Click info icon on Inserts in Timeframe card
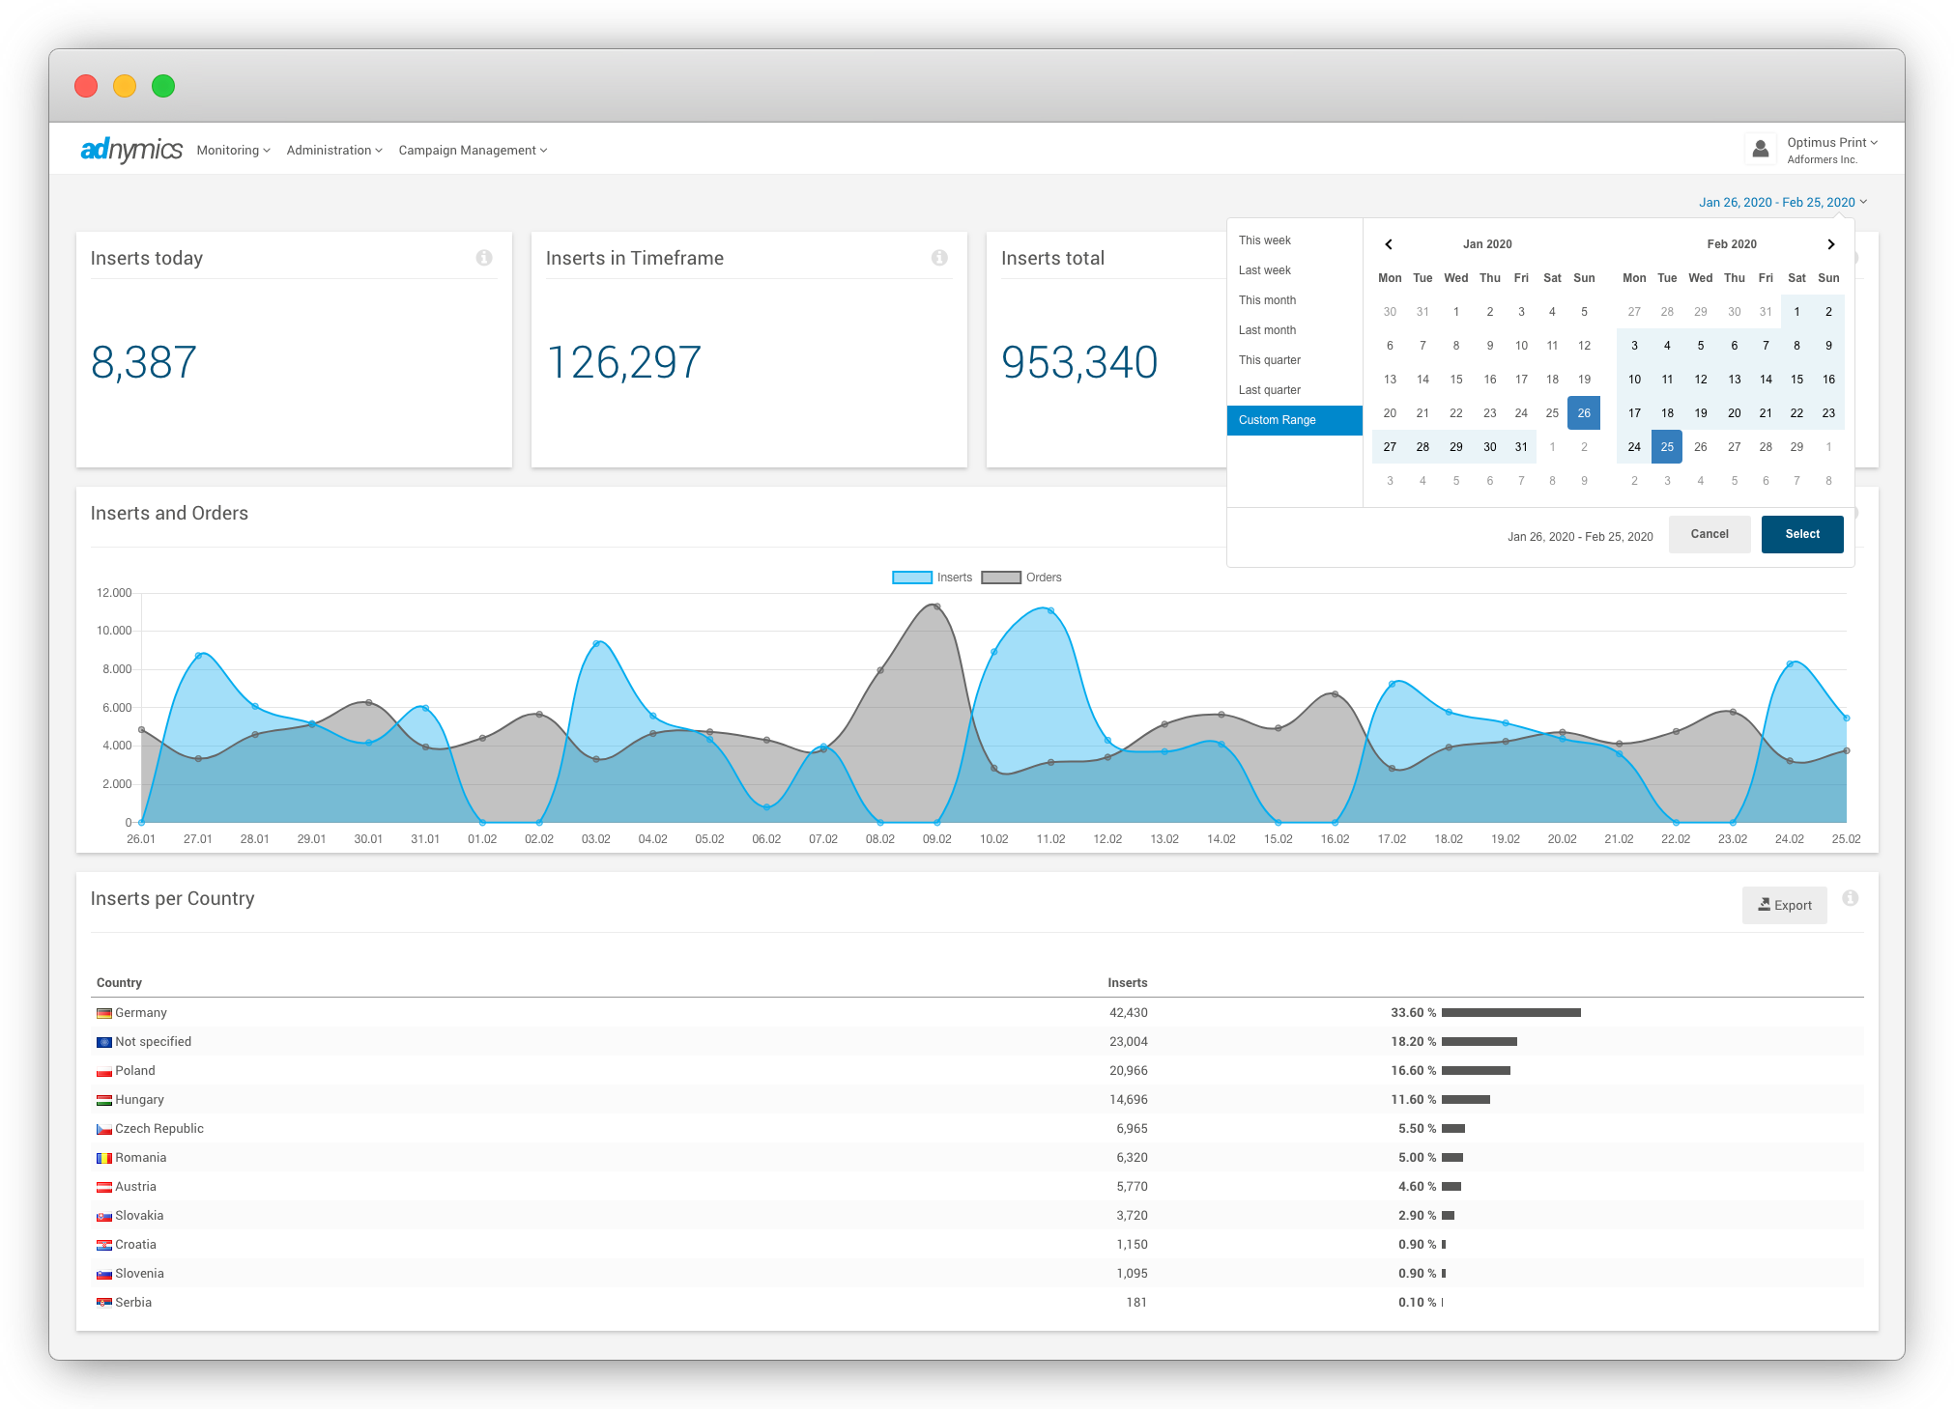 [x=939, y=258]
